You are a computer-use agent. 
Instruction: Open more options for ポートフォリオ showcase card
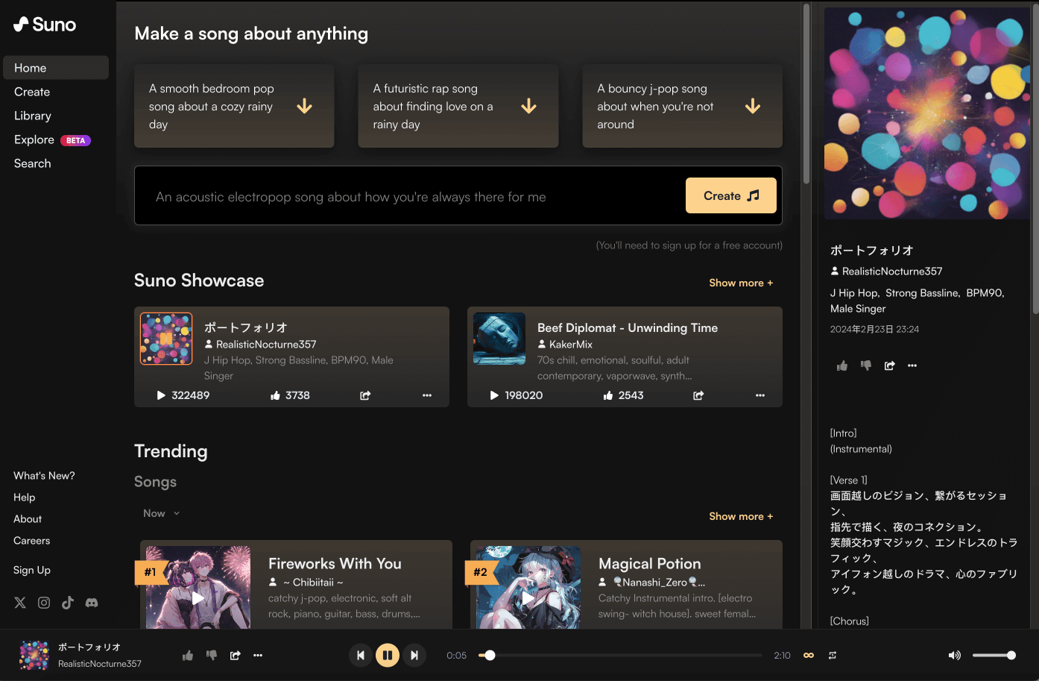pyautogui.click(x=427, y=395)
